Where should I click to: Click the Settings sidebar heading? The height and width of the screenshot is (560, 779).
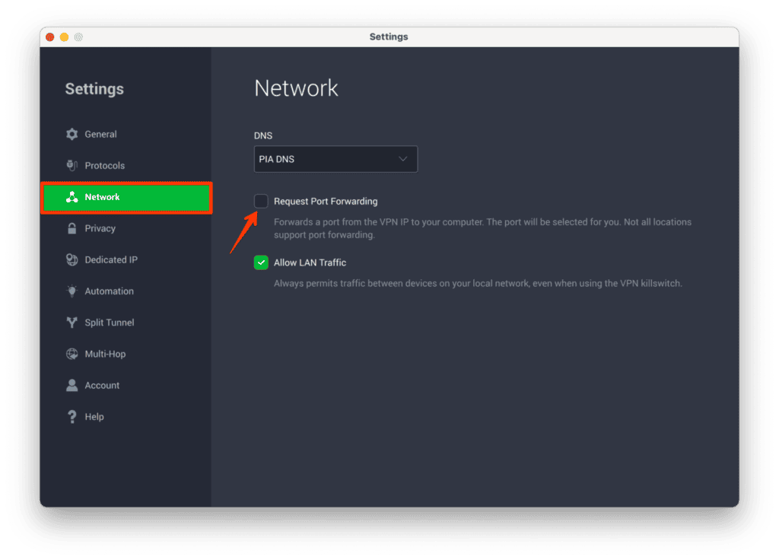click(94, 89)
